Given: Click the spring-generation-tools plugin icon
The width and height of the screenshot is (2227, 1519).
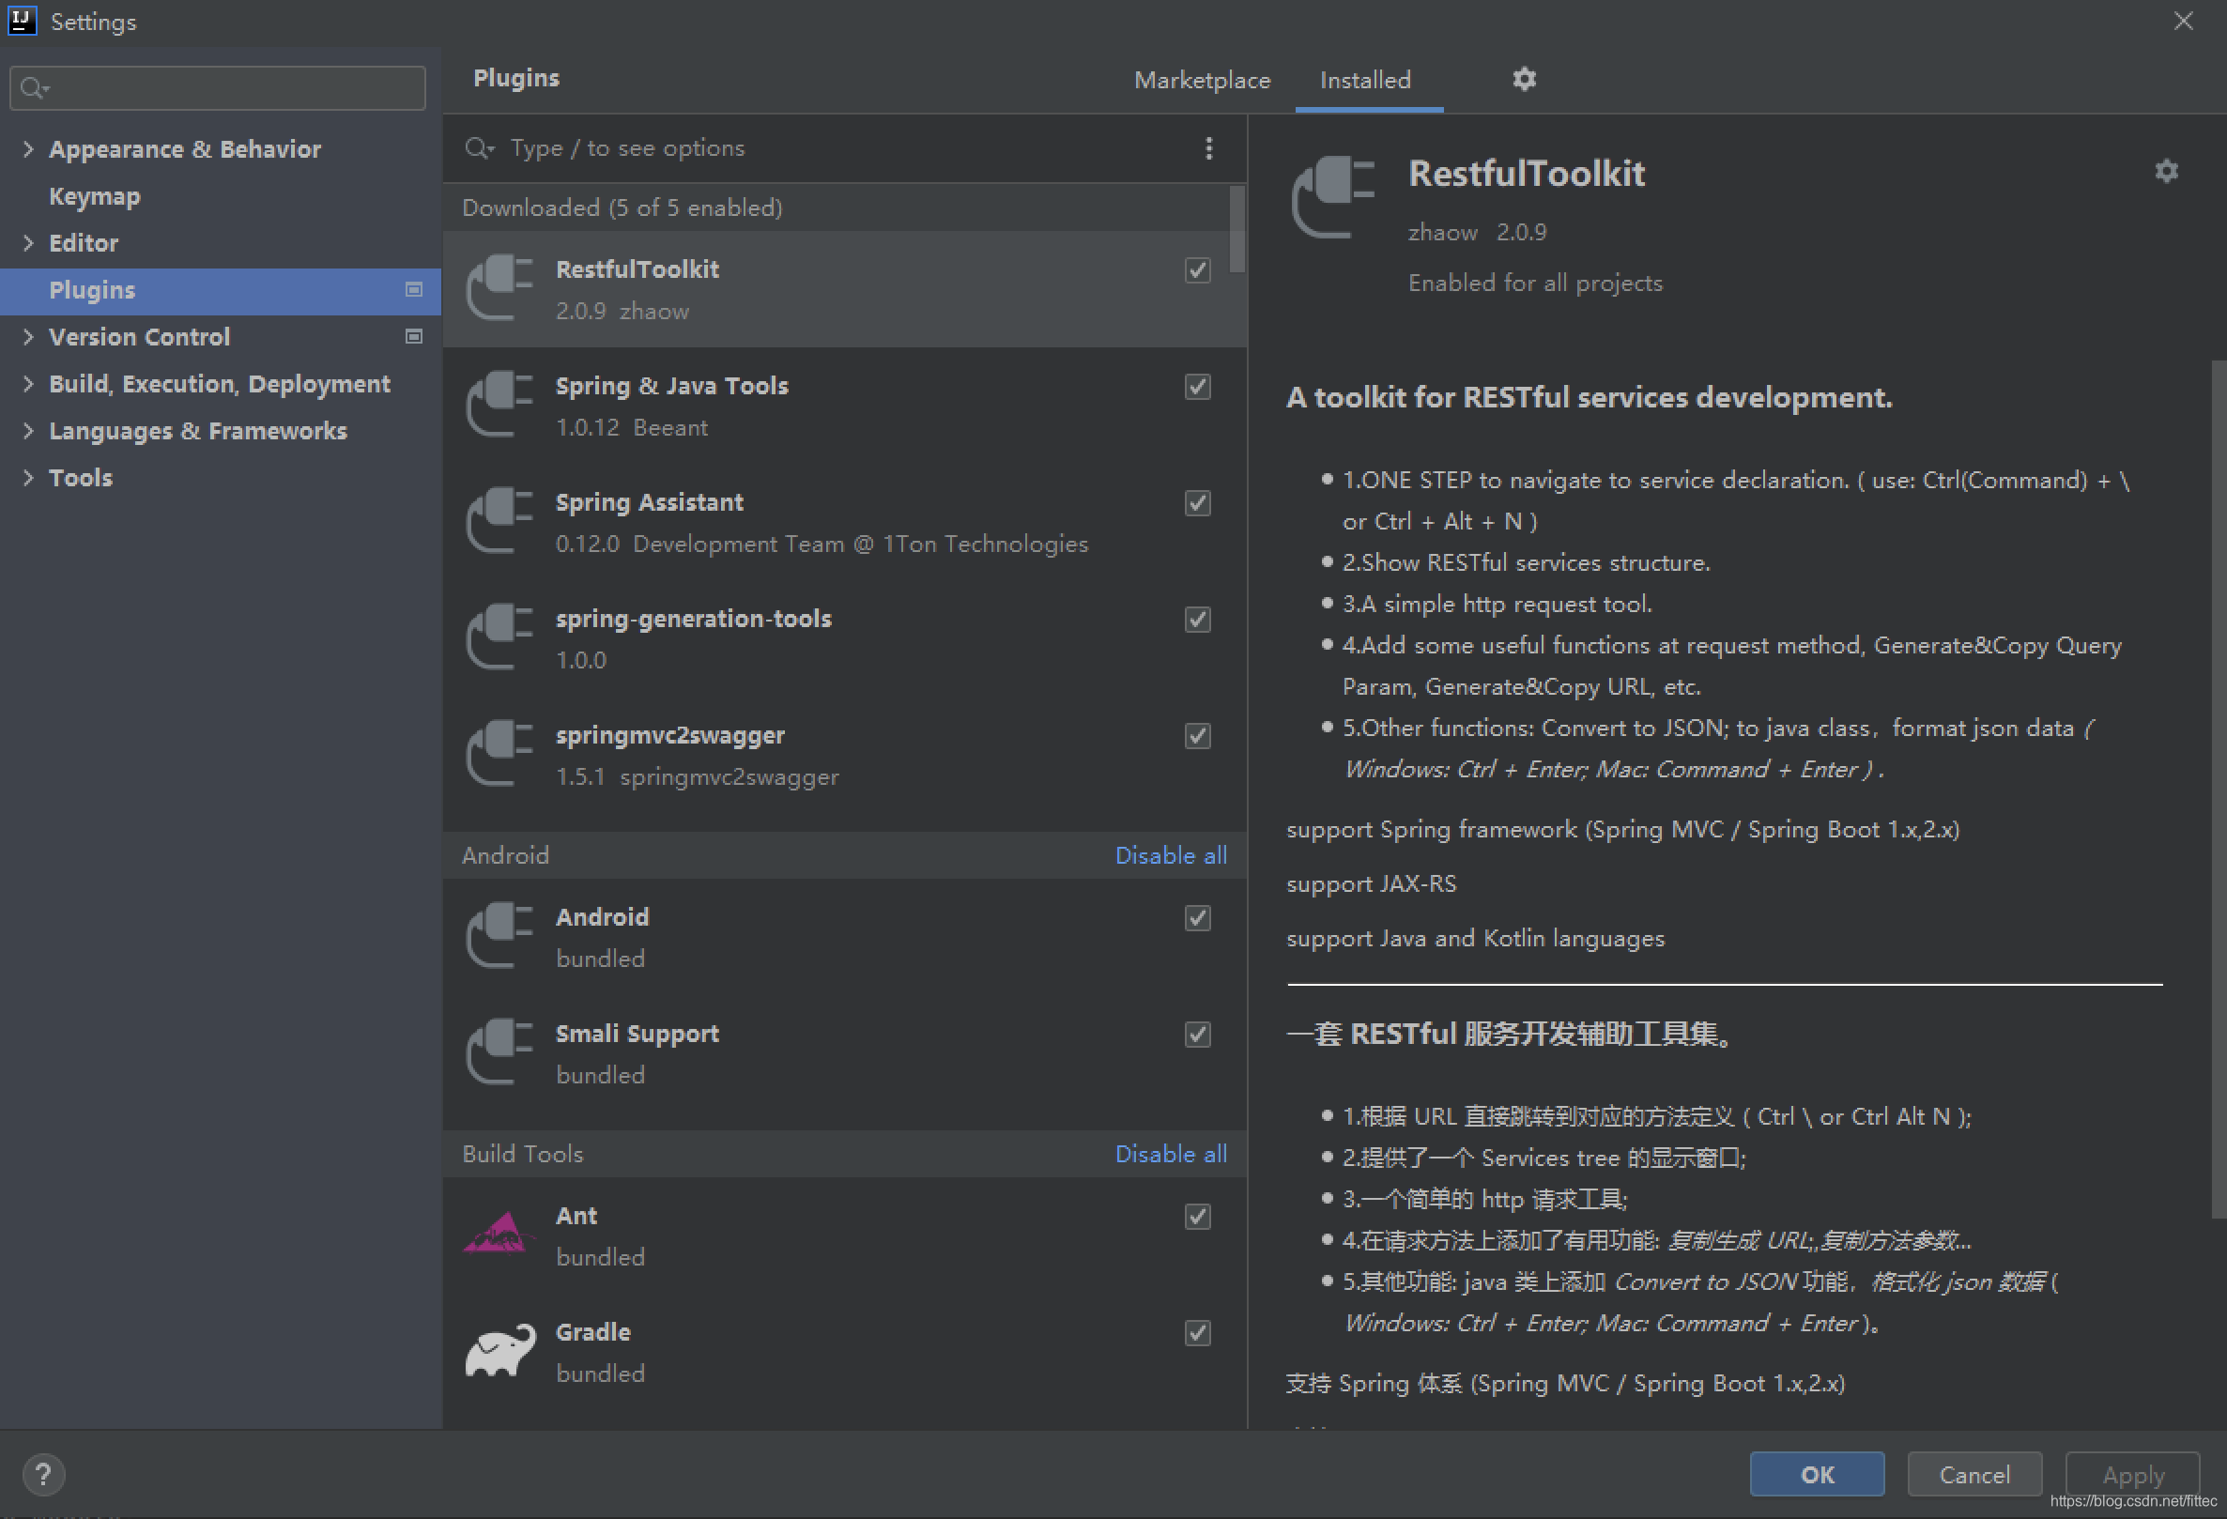Looking at the screenshot, I should click(x=499, y=637).
